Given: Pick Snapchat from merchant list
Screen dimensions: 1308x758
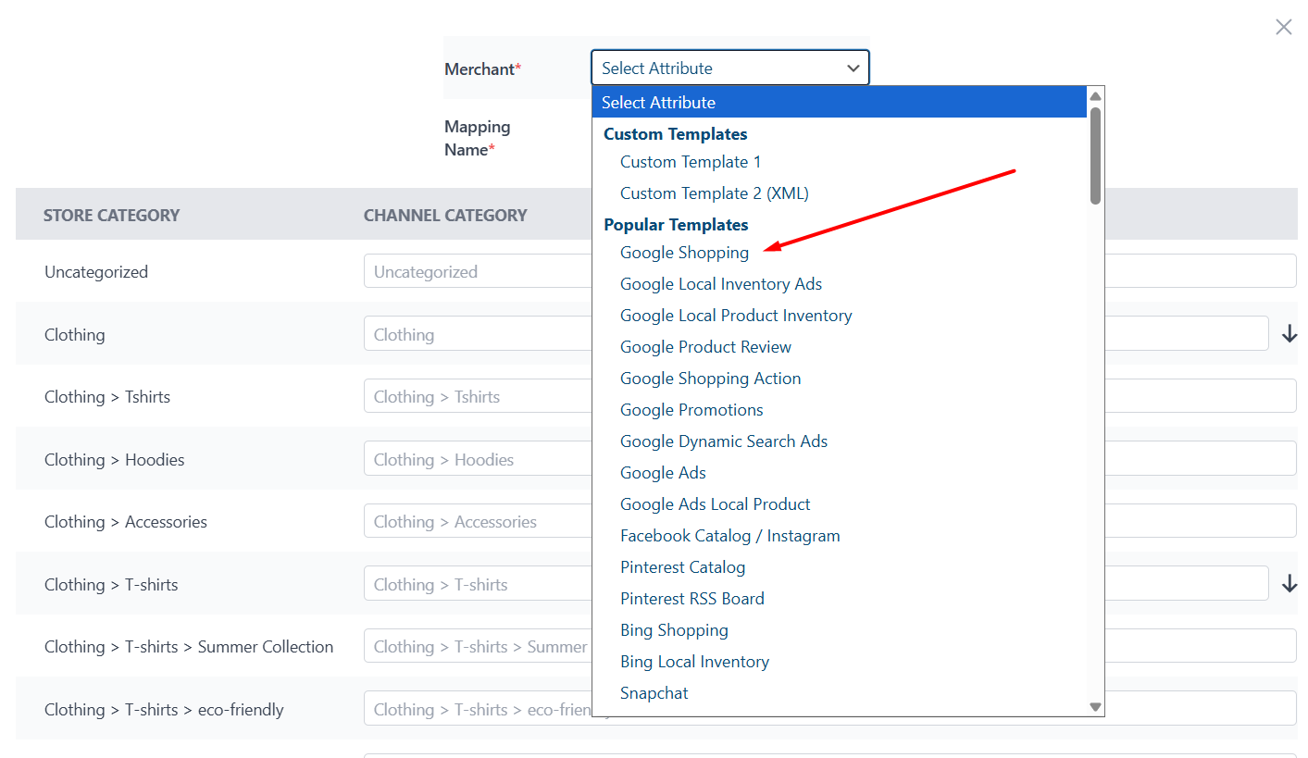Looking at the screenshot, I should 654,693.
